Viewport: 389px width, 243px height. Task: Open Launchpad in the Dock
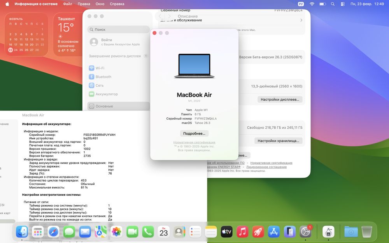point(38,232)
